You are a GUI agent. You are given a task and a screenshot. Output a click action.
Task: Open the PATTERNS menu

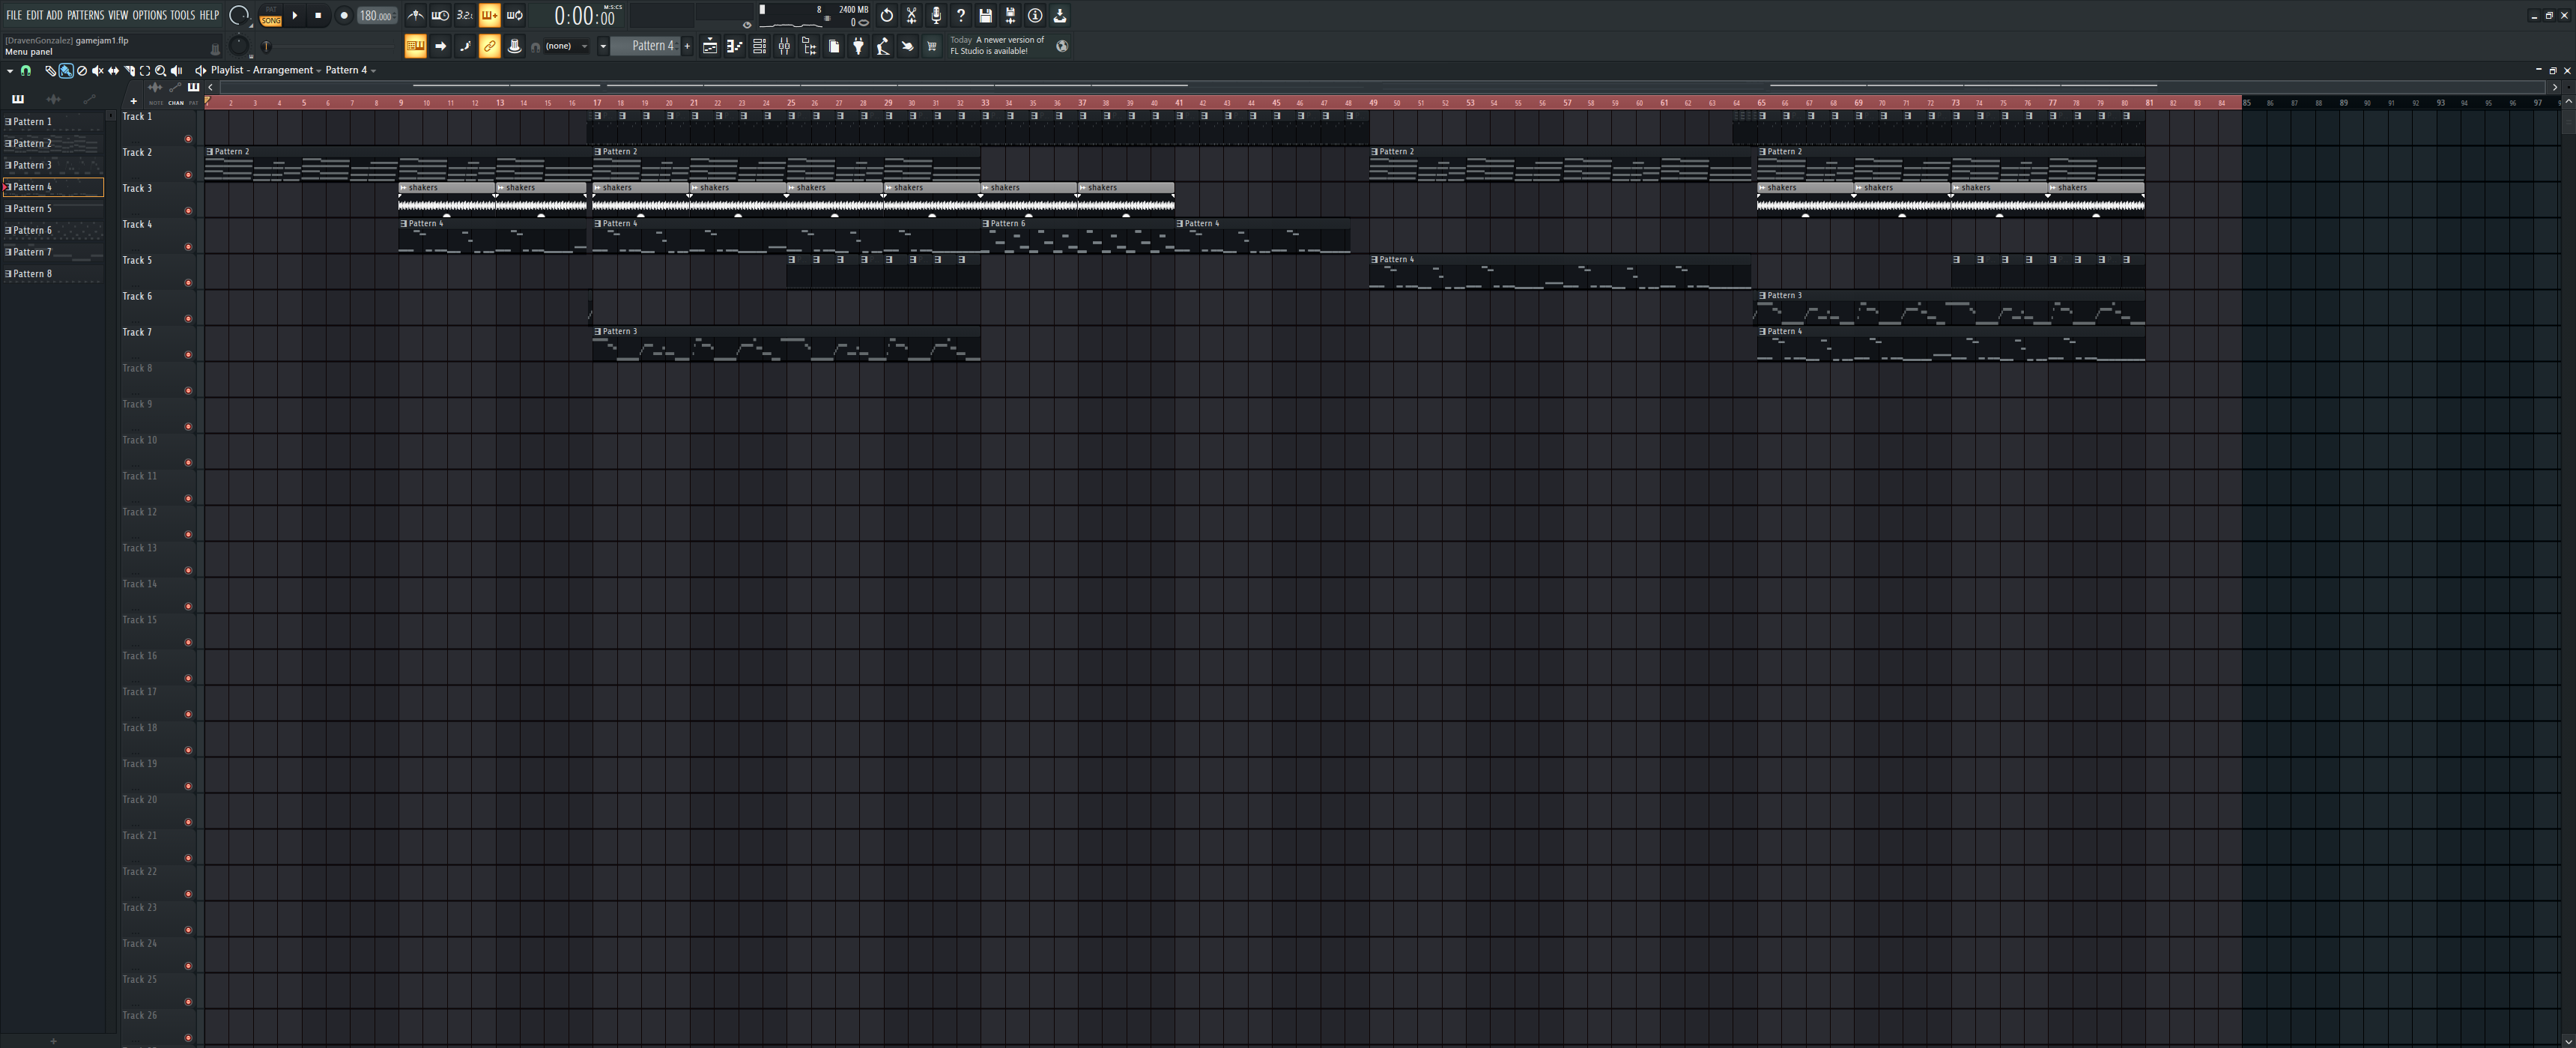click(85, 15)
